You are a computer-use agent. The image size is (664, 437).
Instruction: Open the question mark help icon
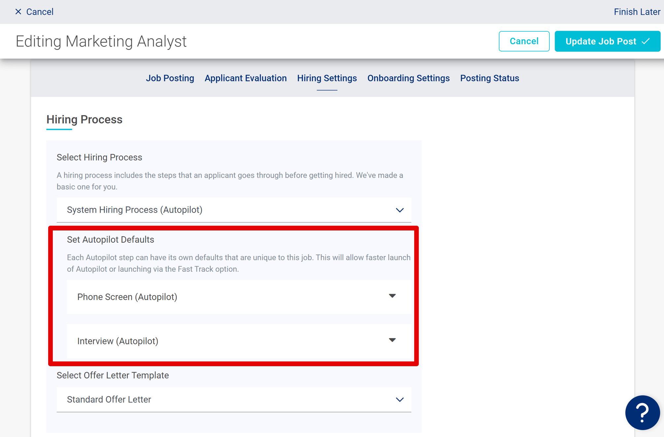pos(642,413)
